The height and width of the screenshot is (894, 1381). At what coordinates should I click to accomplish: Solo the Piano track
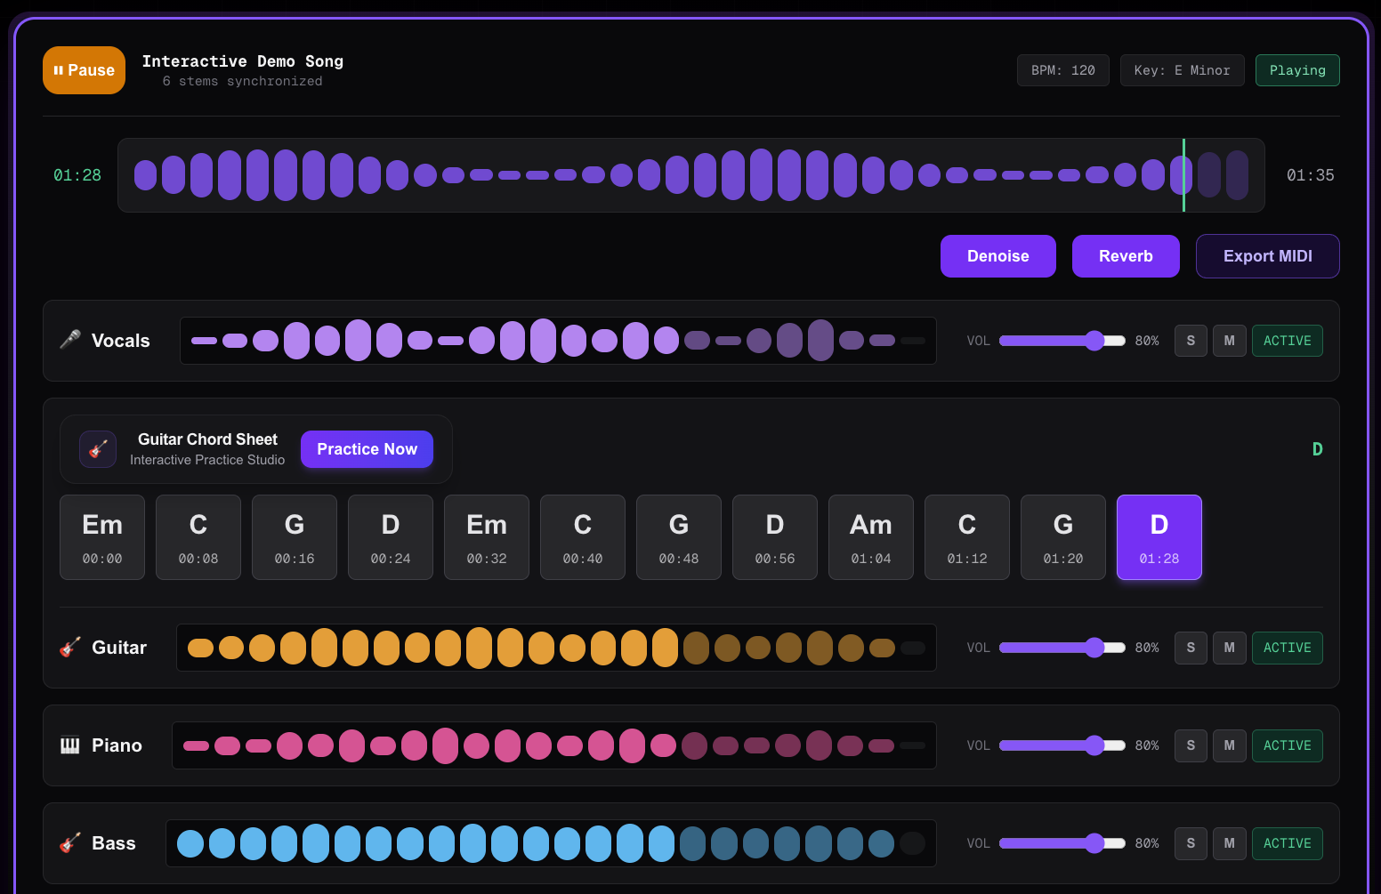[1191, 745]
